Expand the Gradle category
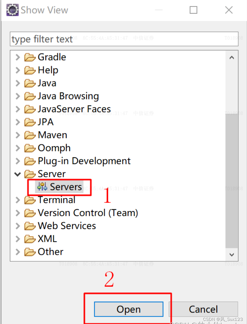This screenshot has width=247, height=324. pyautogui.click(x=18, y=57)
